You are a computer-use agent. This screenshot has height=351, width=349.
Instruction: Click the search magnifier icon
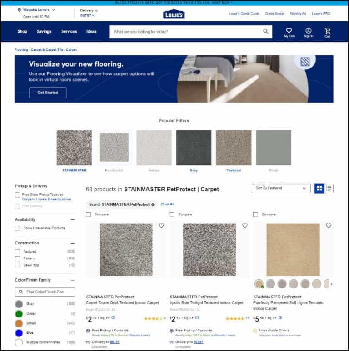[x=265, y=31]
